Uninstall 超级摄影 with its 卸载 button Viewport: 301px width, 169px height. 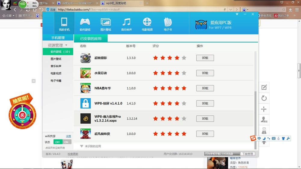point(205,58)
